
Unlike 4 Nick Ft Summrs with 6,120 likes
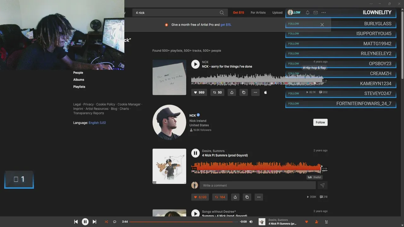tap(200, 197)
